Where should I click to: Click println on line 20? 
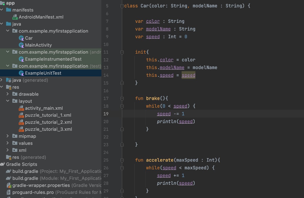[x=167, y=122]
